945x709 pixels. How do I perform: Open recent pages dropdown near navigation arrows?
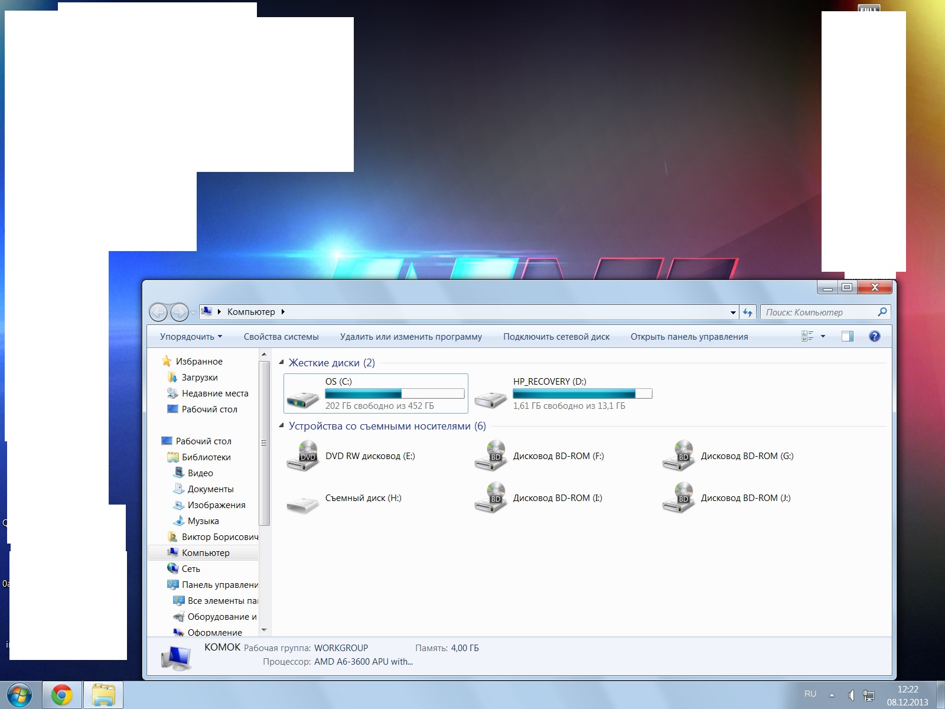click(193, 313)
